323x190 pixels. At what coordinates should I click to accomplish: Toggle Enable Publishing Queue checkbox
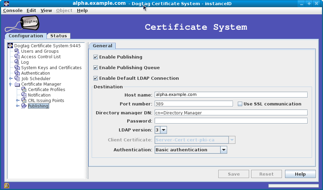(x=95, y=67)
